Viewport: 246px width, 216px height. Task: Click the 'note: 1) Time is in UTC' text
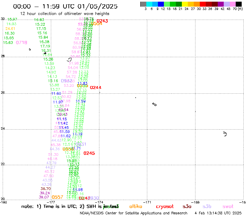49,206
